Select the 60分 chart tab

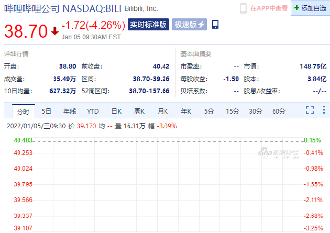coord(279,111)
